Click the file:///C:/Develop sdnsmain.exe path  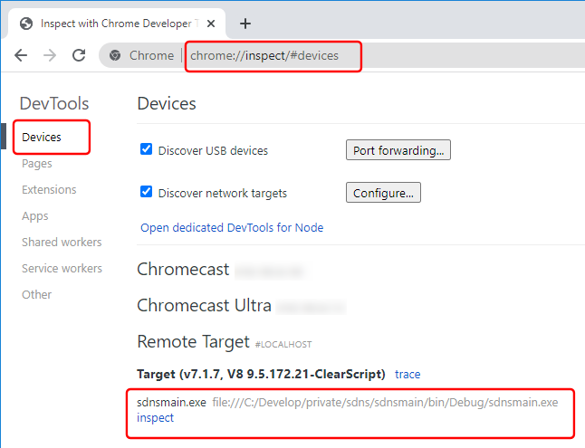click(385, 403)
